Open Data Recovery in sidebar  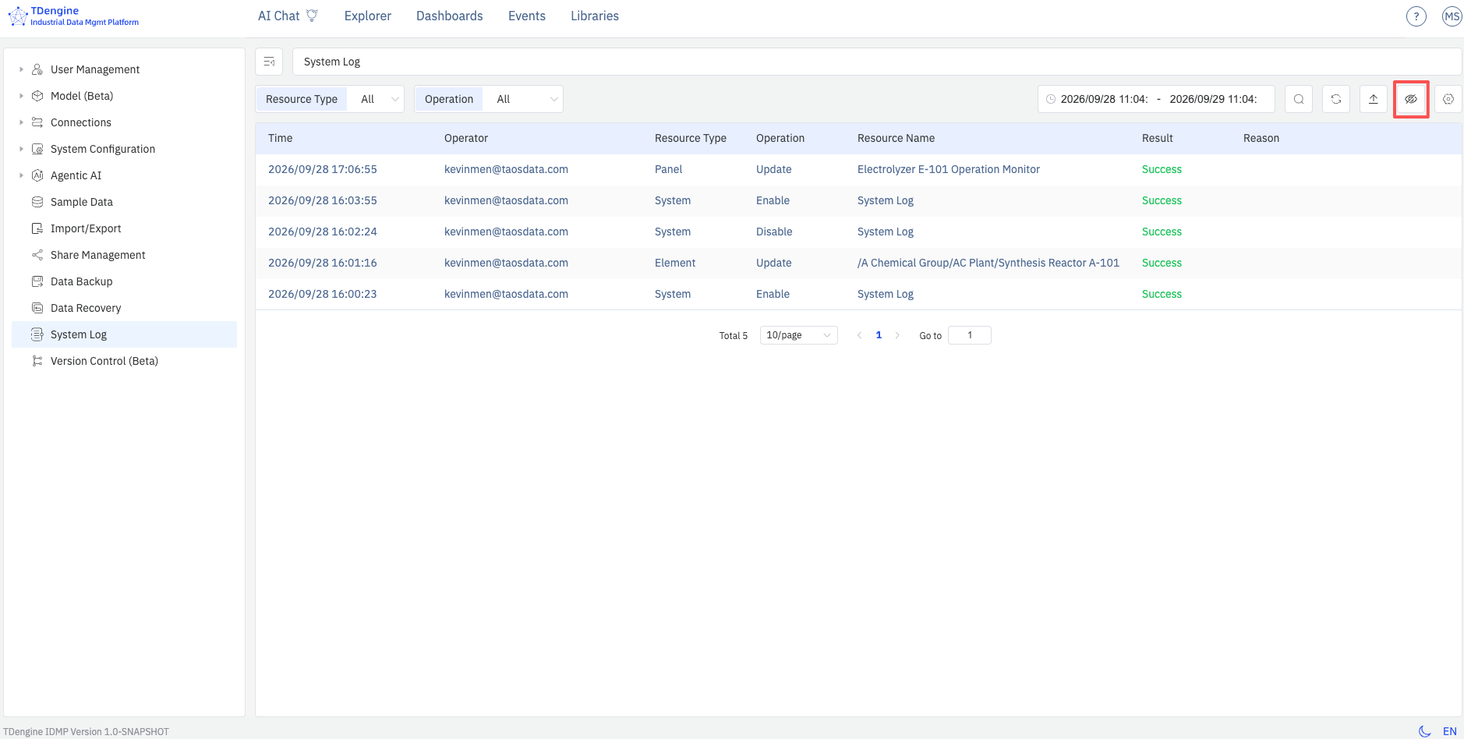[x=125, y=308]
